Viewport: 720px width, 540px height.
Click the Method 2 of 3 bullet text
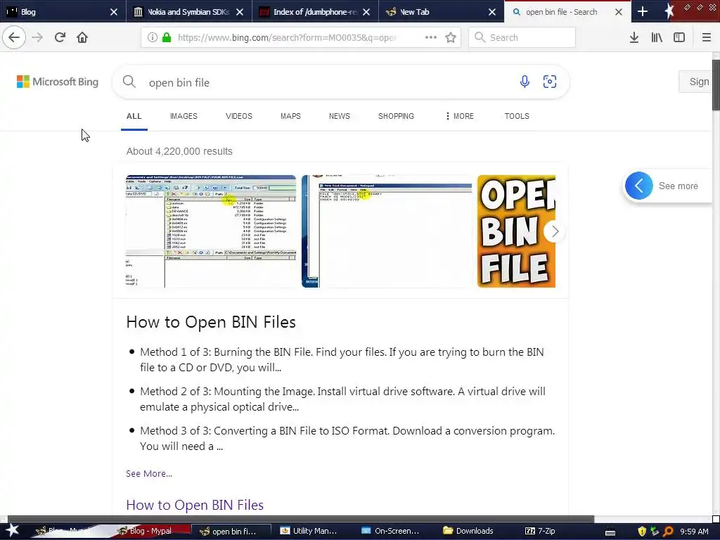coord(342,399)
